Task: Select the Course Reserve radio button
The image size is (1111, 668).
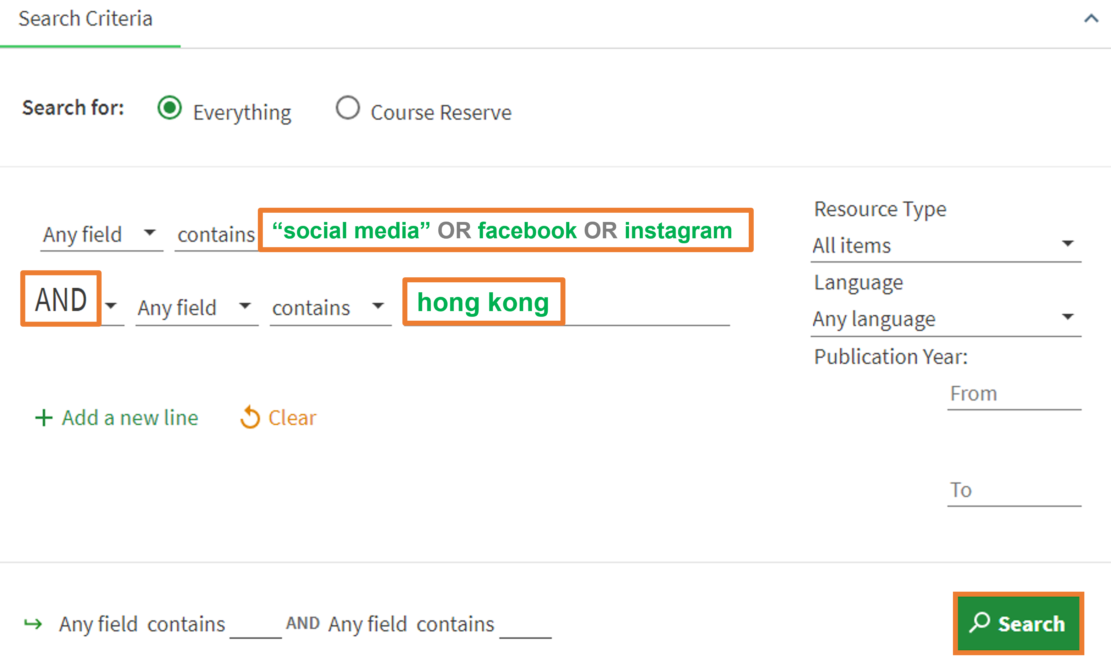Action: click(x=347, y=108)
